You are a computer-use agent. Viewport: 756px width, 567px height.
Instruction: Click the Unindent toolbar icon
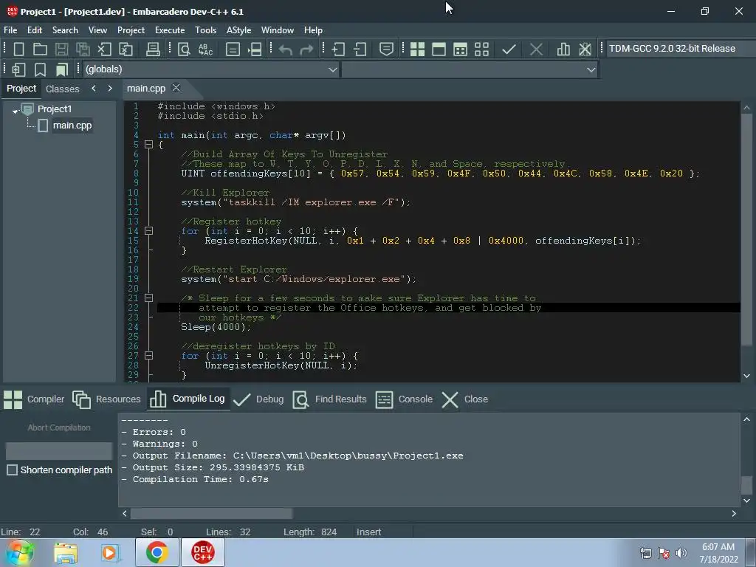point(360,49)
